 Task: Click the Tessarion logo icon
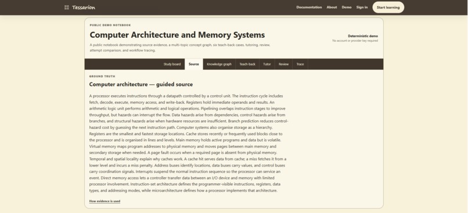67,8
